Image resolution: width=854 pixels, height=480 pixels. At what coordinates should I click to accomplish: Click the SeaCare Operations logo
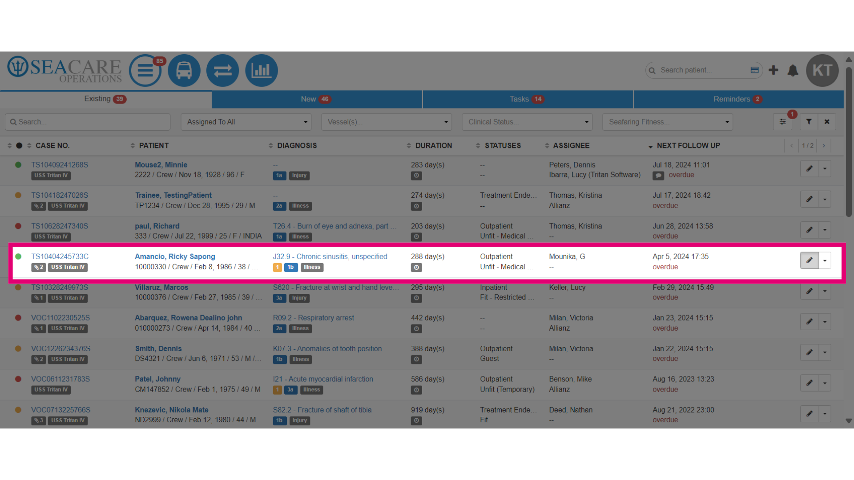click(64, 70)
